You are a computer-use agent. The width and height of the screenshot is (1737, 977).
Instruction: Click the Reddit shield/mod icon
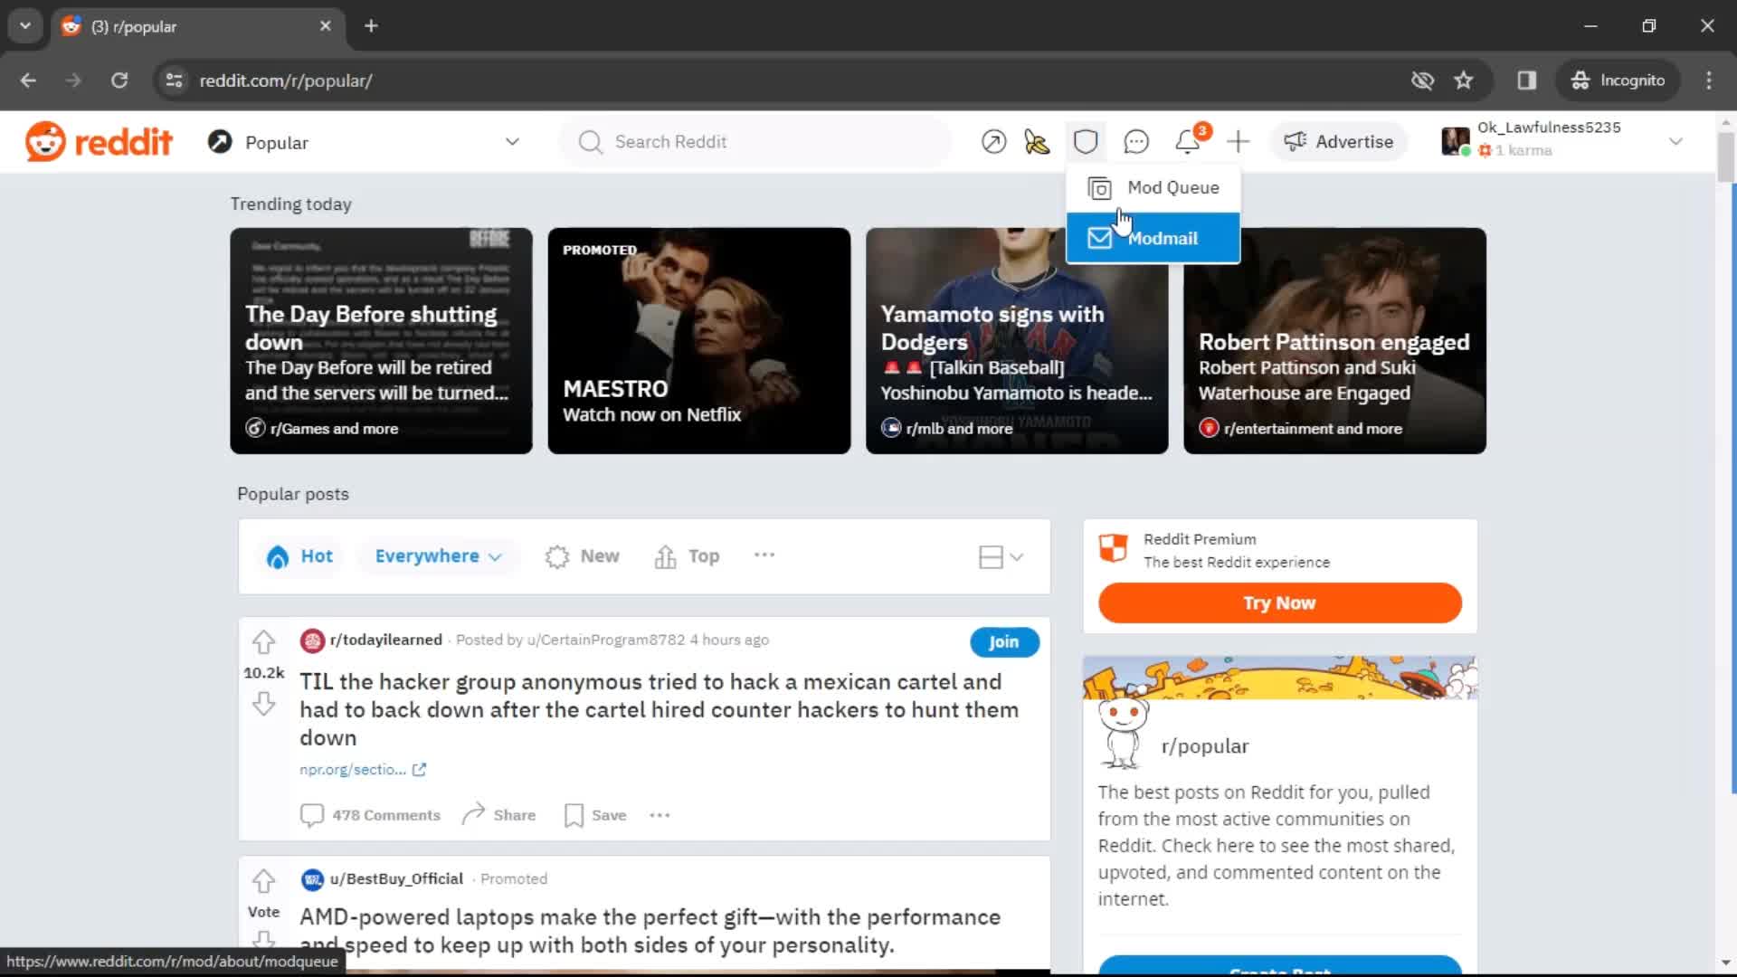(x=1086, y=141)
